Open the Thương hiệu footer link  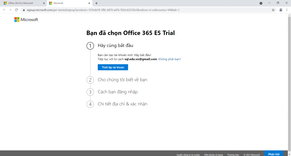(x=233, y=155)
